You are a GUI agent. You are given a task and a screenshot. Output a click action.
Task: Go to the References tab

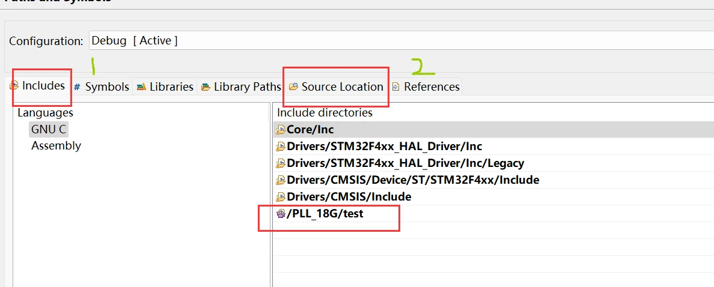coord(432,87)
